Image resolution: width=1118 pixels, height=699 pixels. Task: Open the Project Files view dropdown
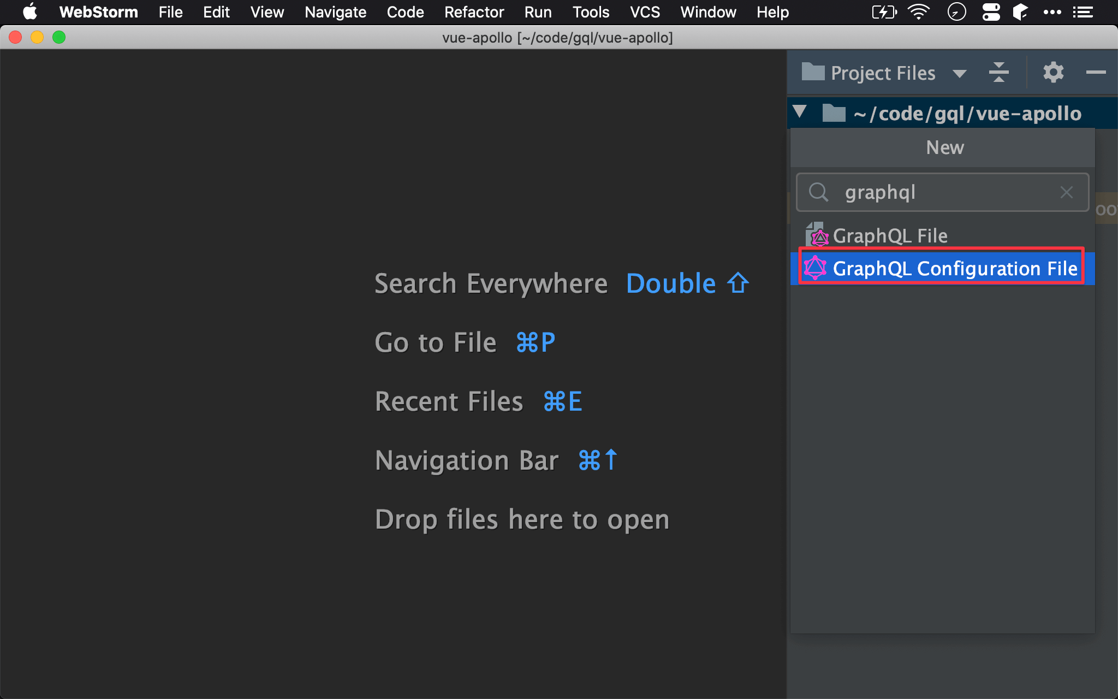coord(959,73)
